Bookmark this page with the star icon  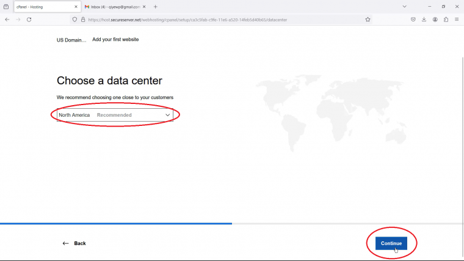(x=368, y=20)
